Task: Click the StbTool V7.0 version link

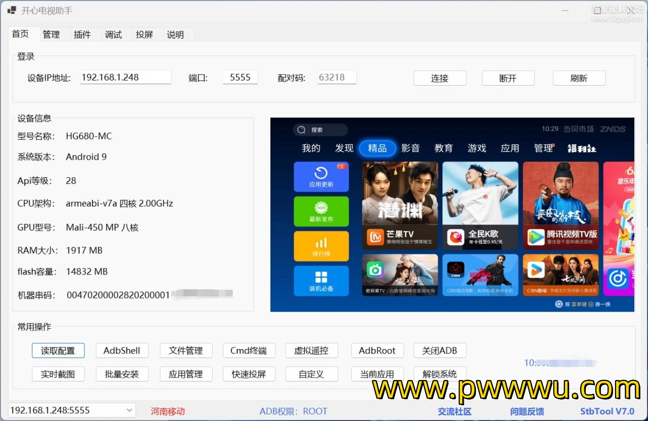Action: coord(607,411)
